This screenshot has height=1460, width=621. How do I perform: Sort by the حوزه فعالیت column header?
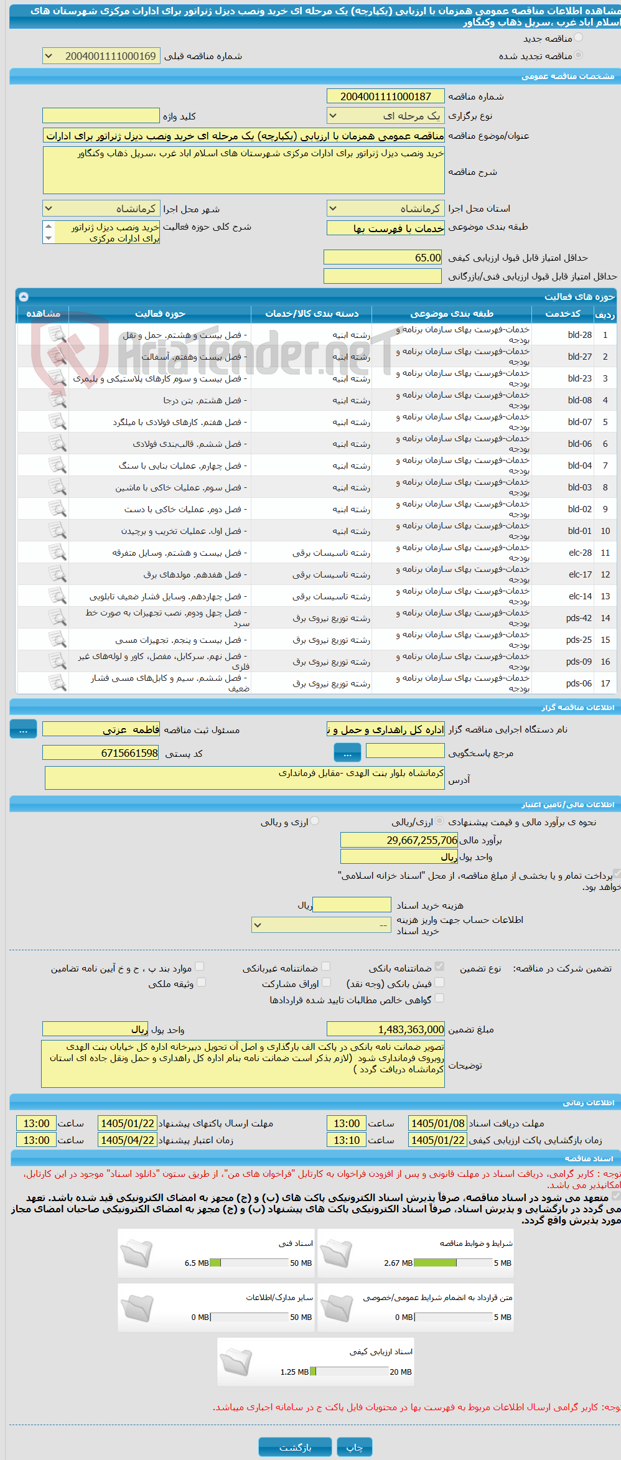[160, 314]
